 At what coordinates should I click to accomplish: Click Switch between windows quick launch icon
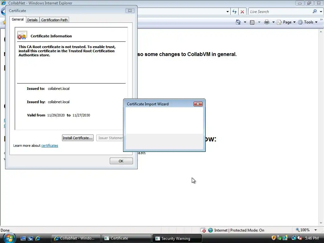(30, 238)
